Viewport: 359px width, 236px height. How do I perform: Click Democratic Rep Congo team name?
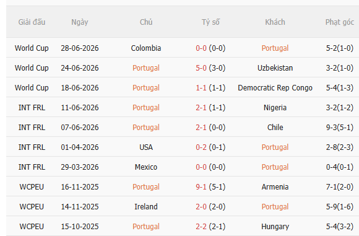pyautogui.click(x=275, y=88)
